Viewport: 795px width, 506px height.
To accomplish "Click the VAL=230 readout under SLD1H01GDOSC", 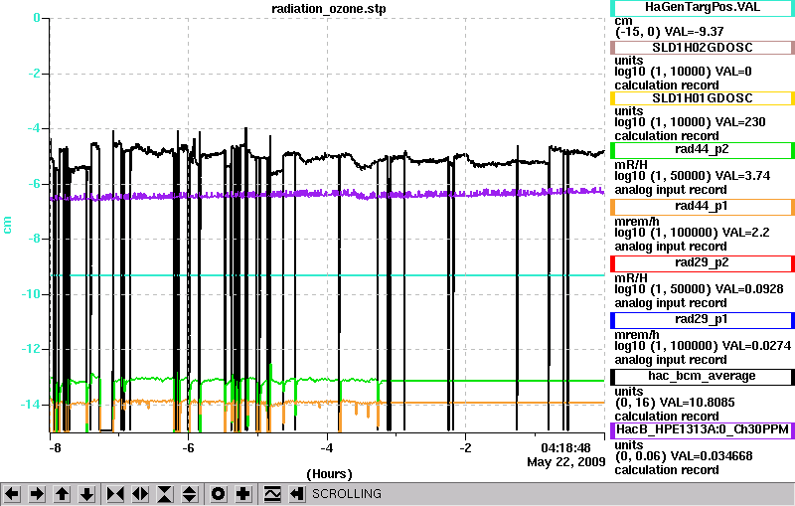I will pyautogui.click(x=740, y=122).
